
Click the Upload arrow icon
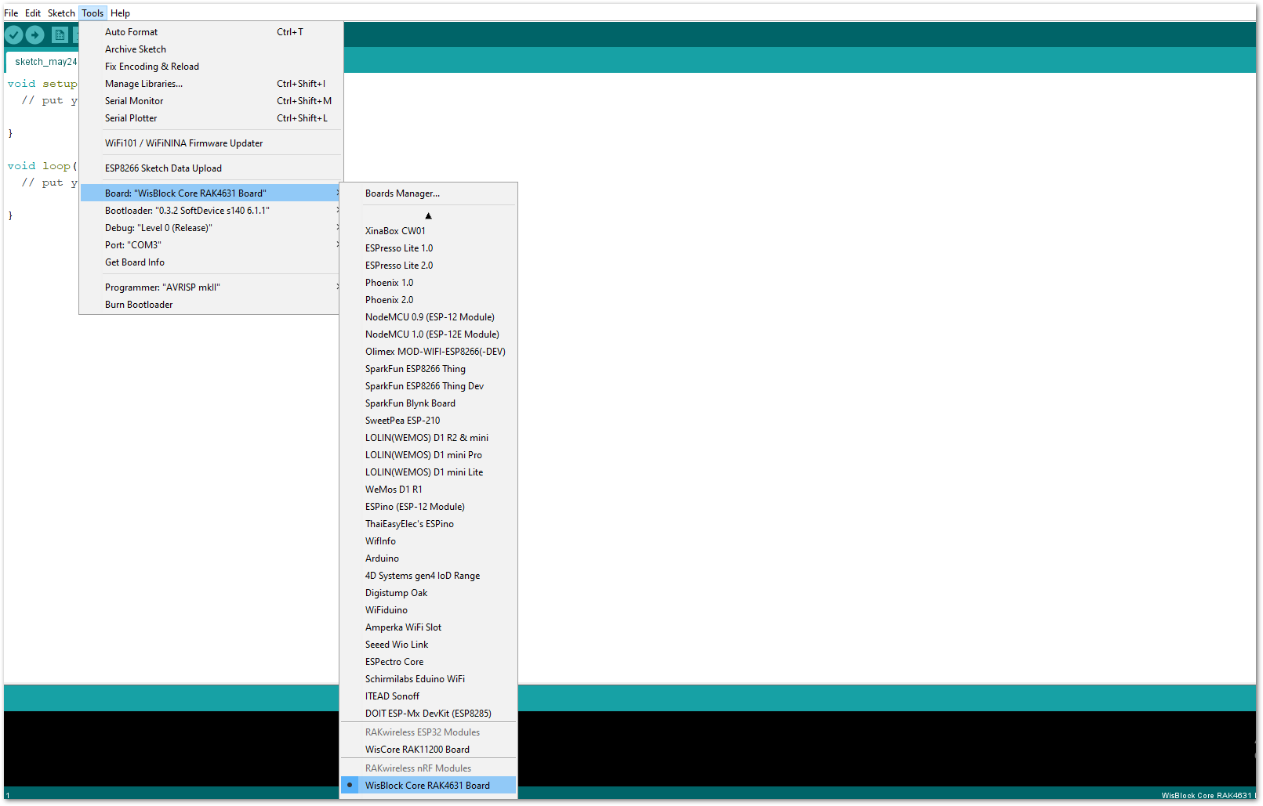point(34,34)
